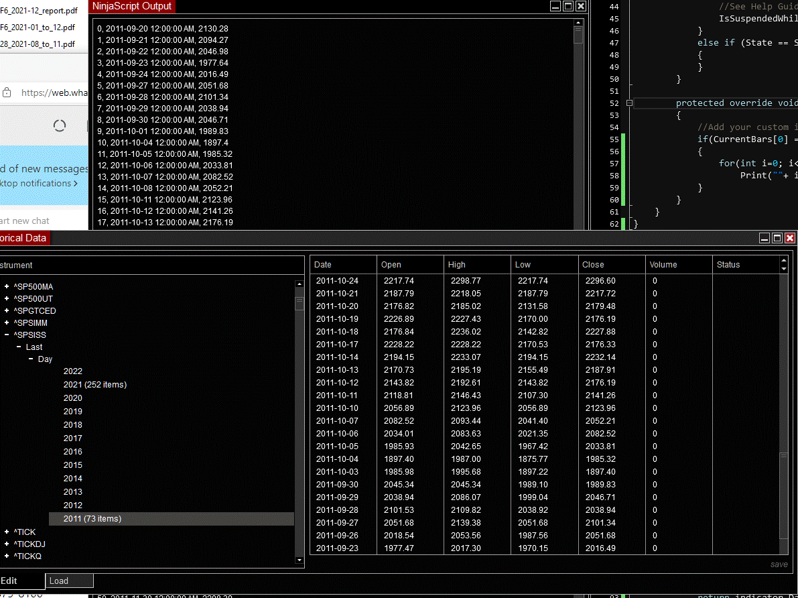This screenshot has height=598, width=798.
Task: Sort by the Low column header
Action: tap(545, 265)
